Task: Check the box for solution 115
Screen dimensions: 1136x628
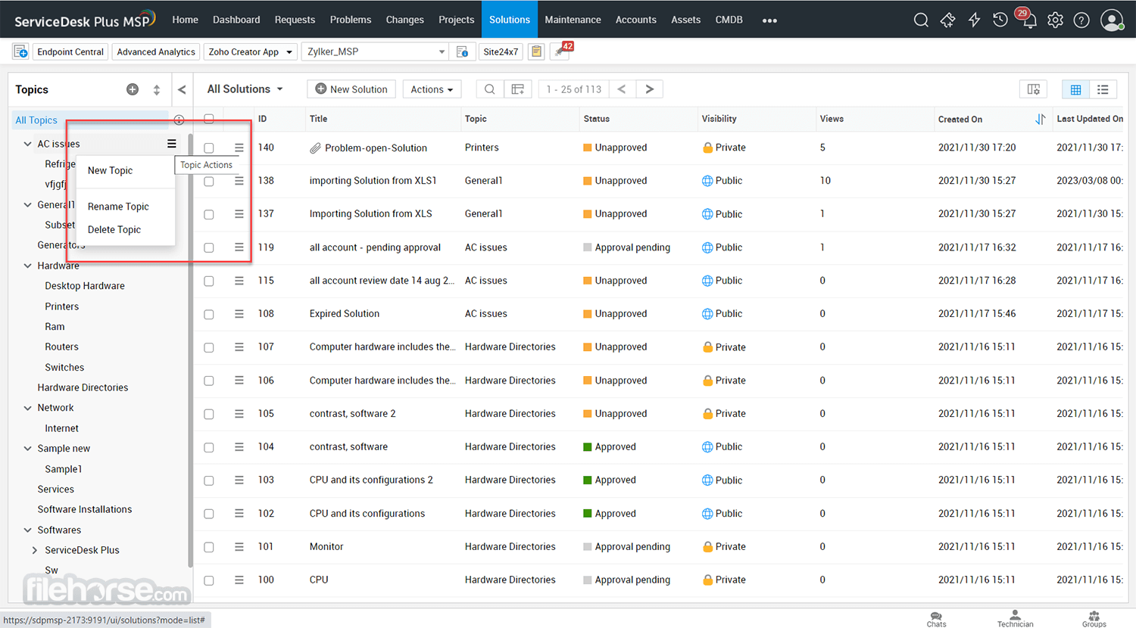Action: (209, 281)
